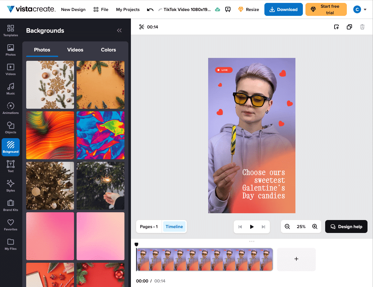Open the account profile dropdown
This screenshot has height=287, width=373.
(x=360, y=9)
